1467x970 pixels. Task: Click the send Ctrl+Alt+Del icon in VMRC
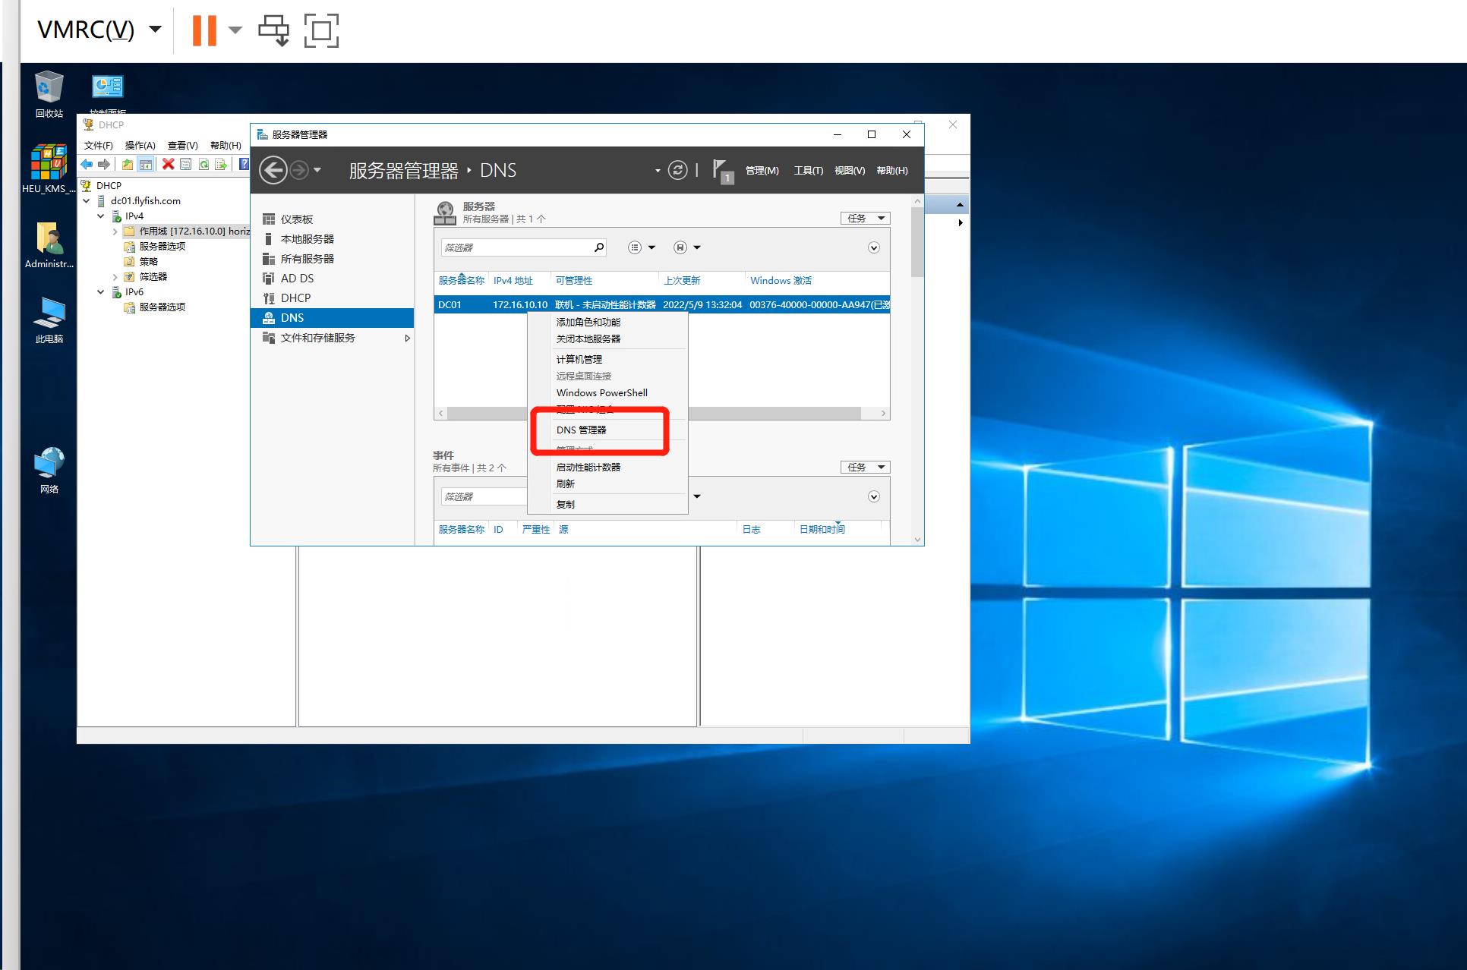(x=273, y=30)
